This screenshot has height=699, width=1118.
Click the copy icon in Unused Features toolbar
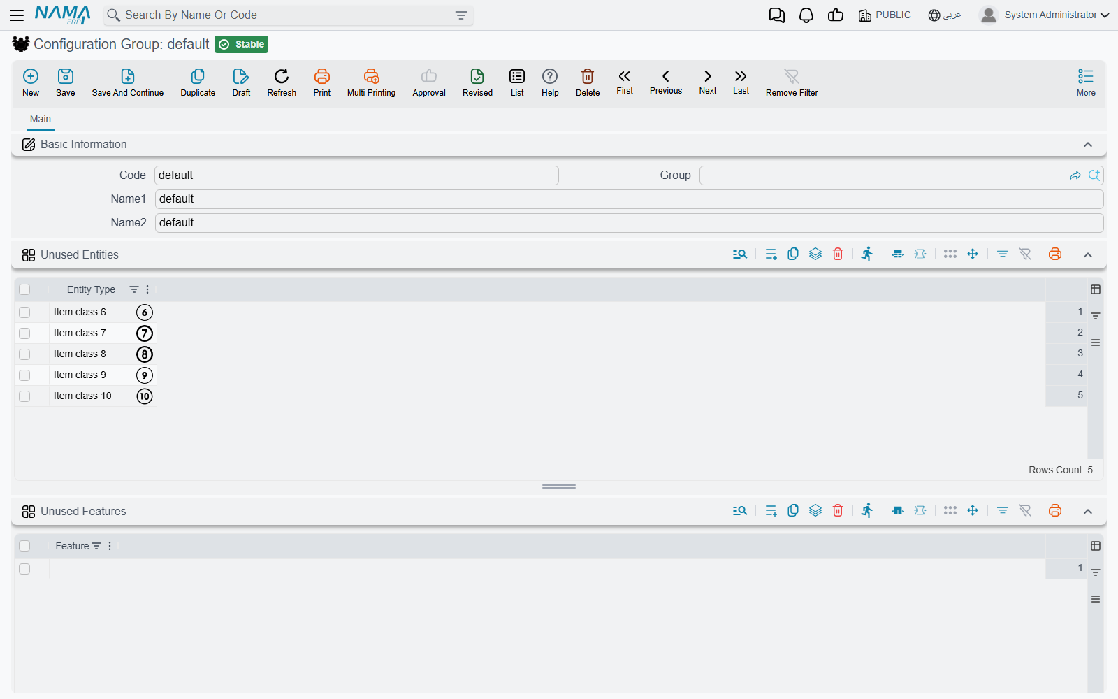[x=793, y=511]
